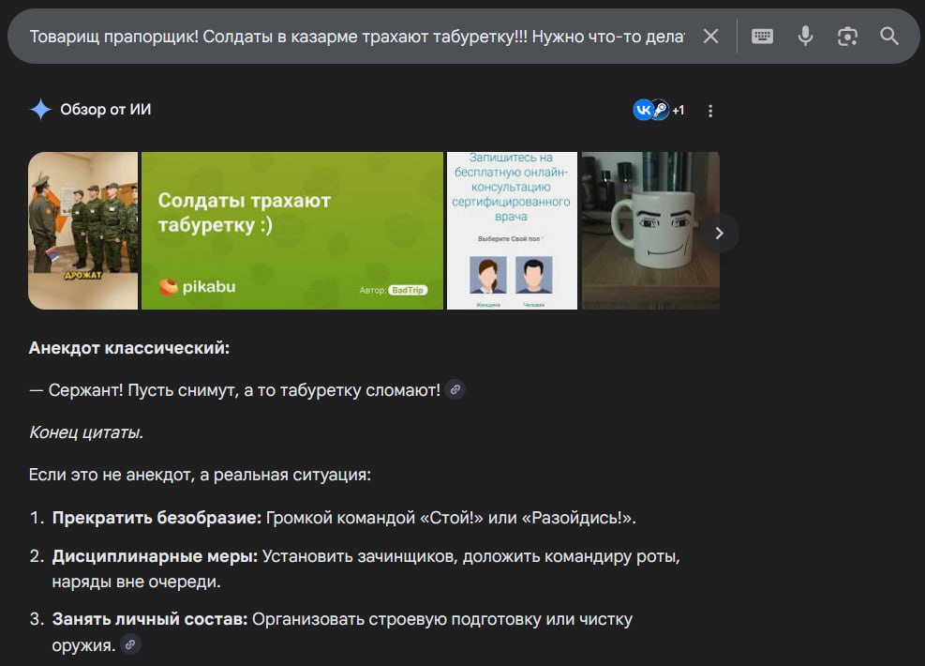Screen dimensions: 925x666
Task: Start voice search with the microphone icon
Action: coord(805,37)
